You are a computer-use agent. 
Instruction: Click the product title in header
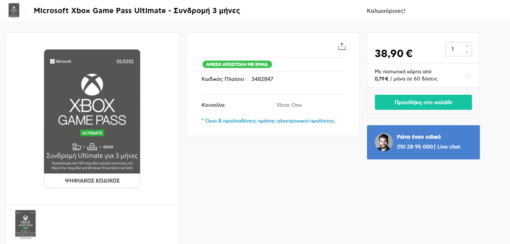(x=137, y=11)
